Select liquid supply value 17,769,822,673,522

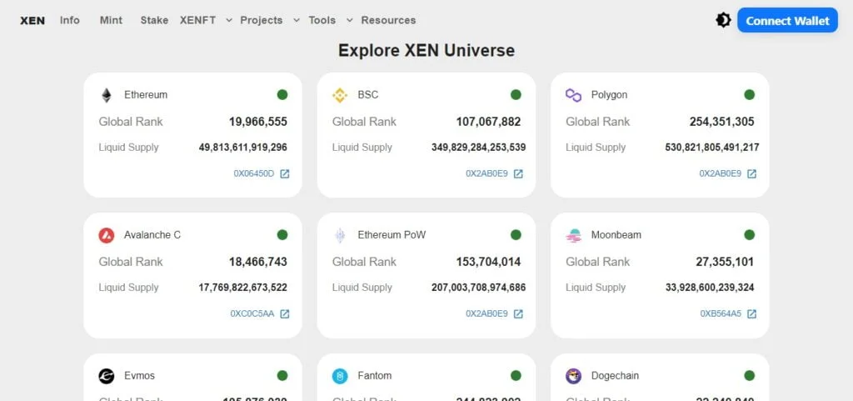coord(242,288)
